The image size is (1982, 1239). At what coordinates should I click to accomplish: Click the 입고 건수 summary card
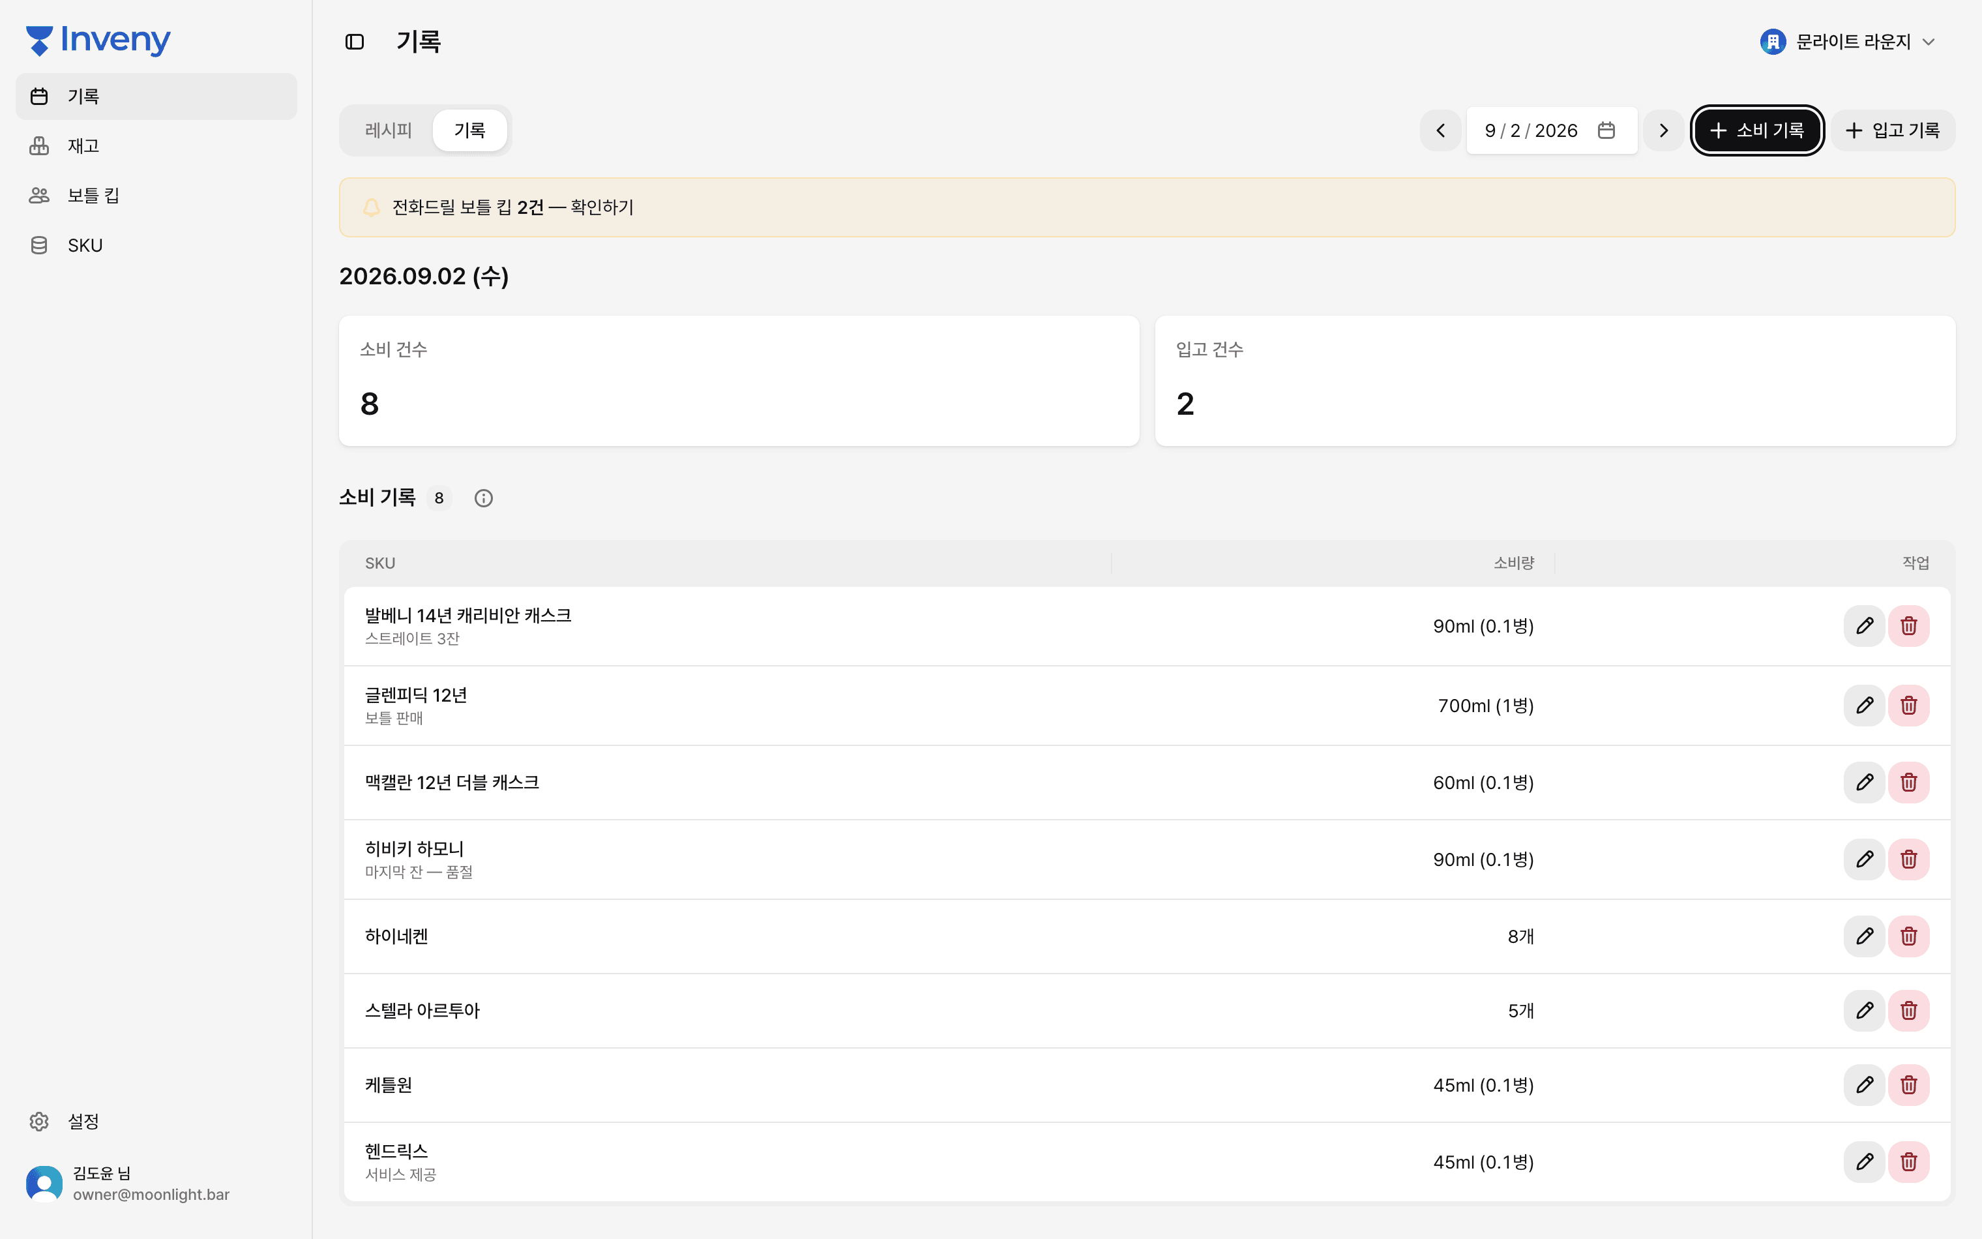(x=1554, y=381)
